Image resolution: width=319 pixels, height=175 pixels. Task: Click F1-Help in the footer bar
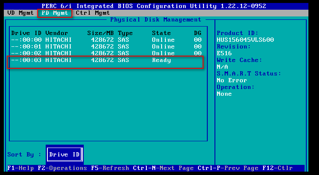point(21,168)
